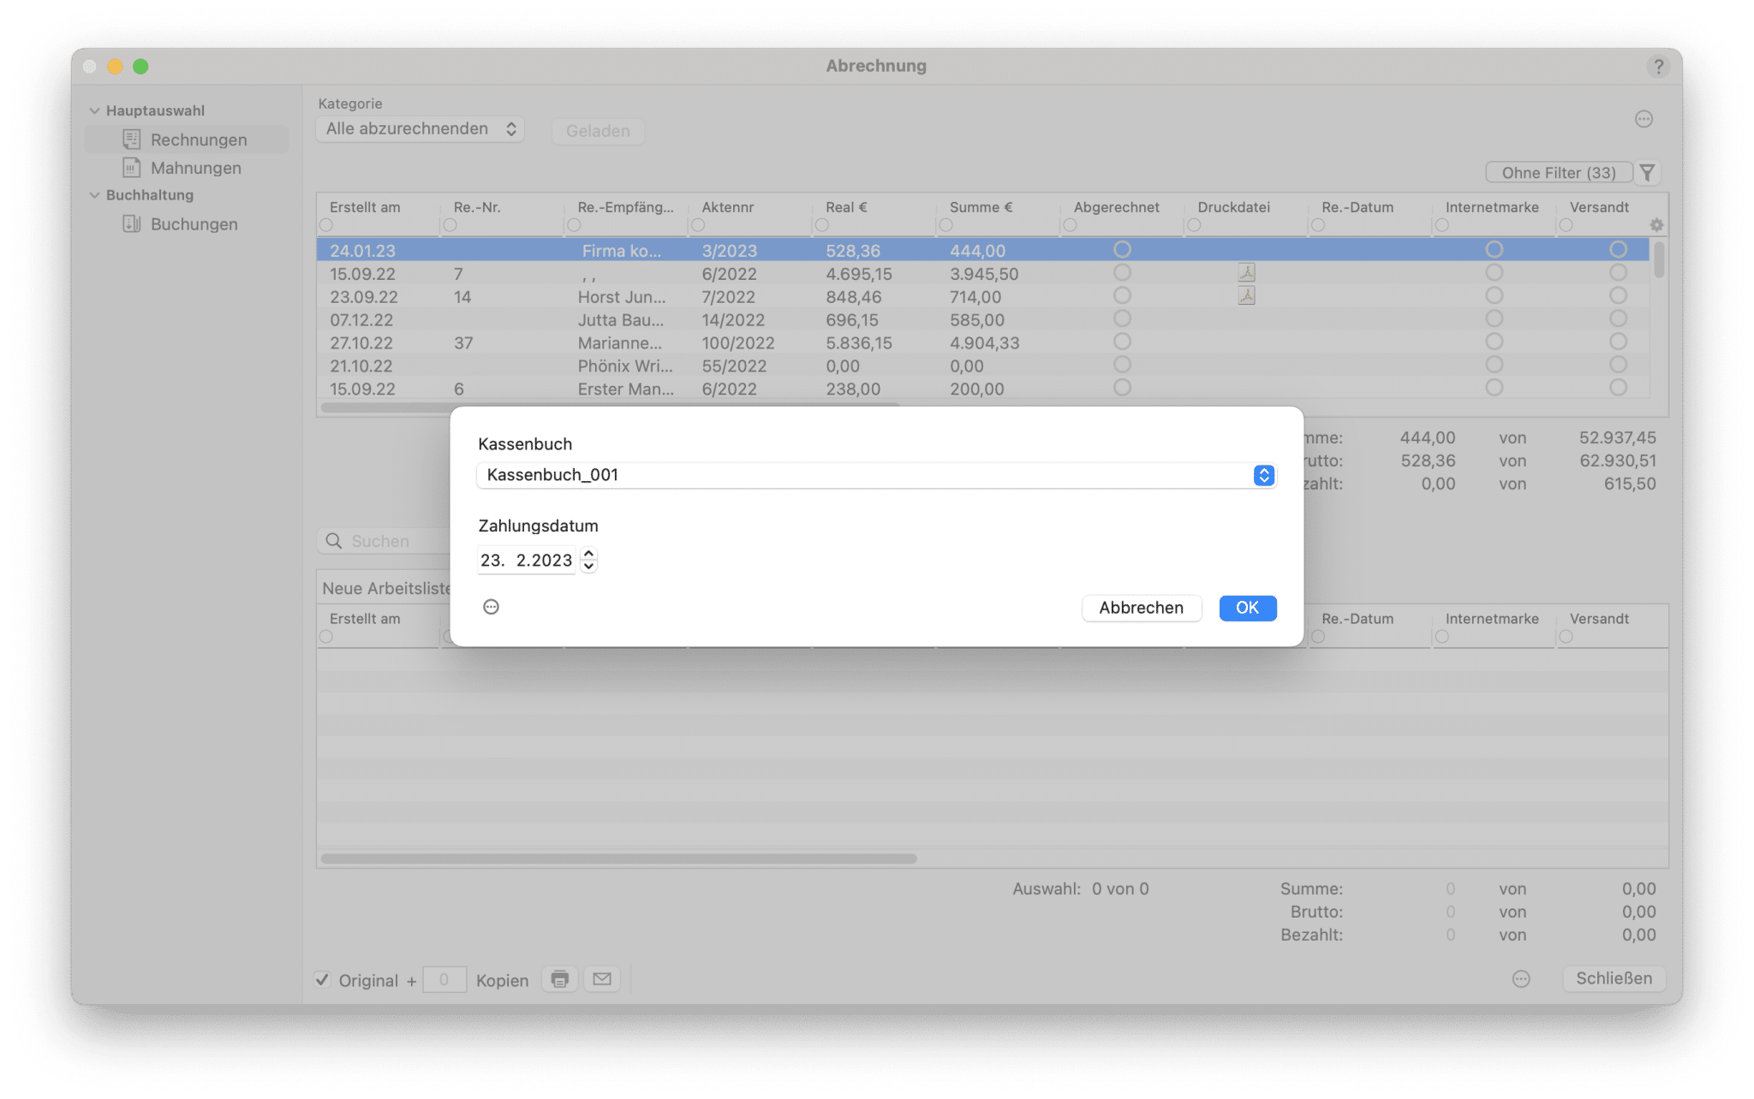Sort by the Abgerechnet column header
Image resolution: width=1754 pixels, height=1099 pixels.
click(x=1116, y=207)
